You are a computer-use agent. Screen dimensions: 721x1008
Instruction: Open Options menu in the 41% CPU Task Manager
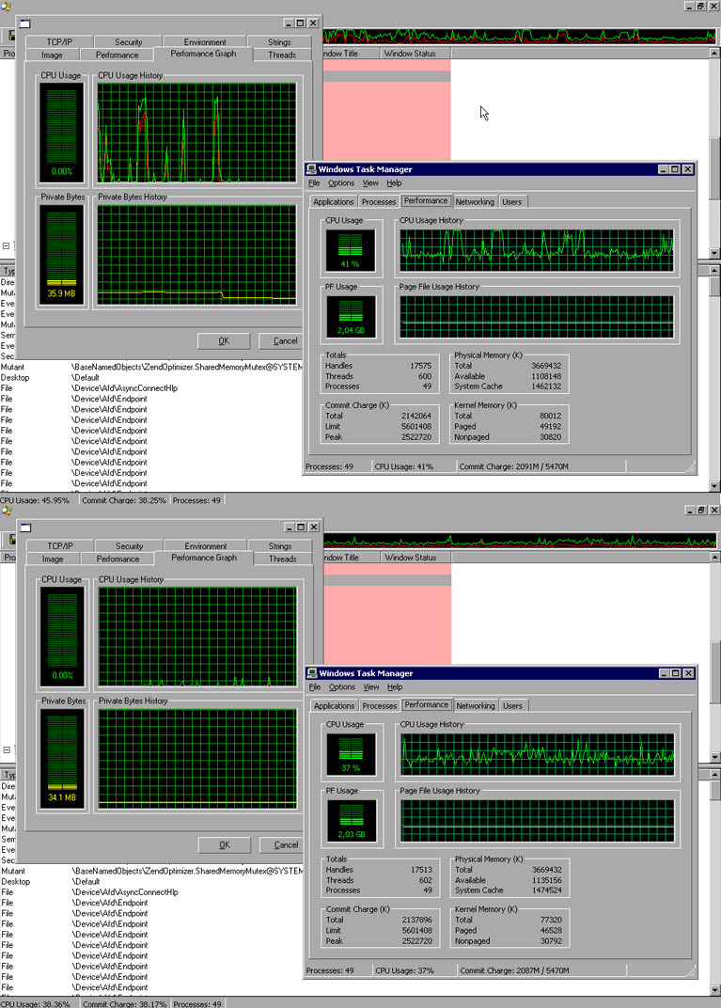(341, 183)
